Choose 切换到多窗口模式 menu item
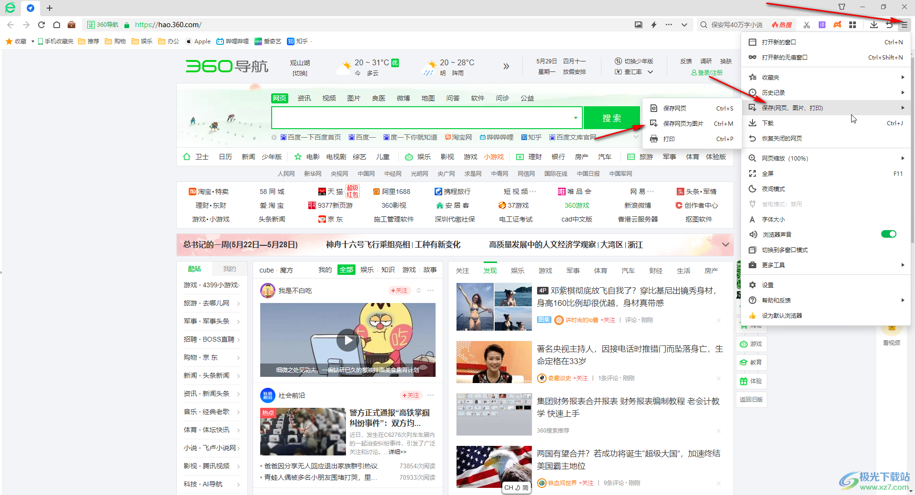This screenshot has width=915, height=495. click(x=826, y=250)
